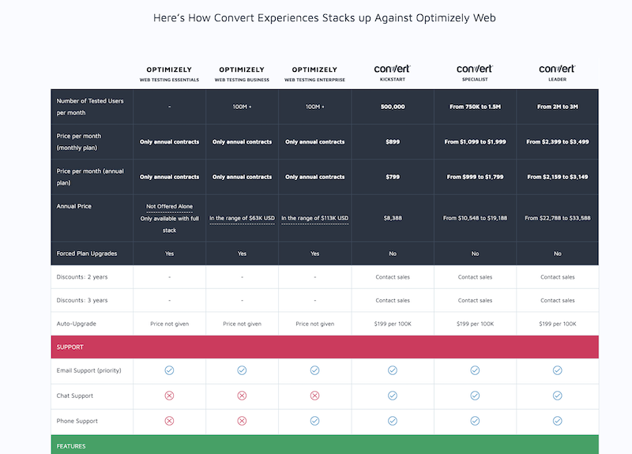Click Chat Support cross icon under Optimizely Essentials
632x454 pixels.
pos(169,396)
